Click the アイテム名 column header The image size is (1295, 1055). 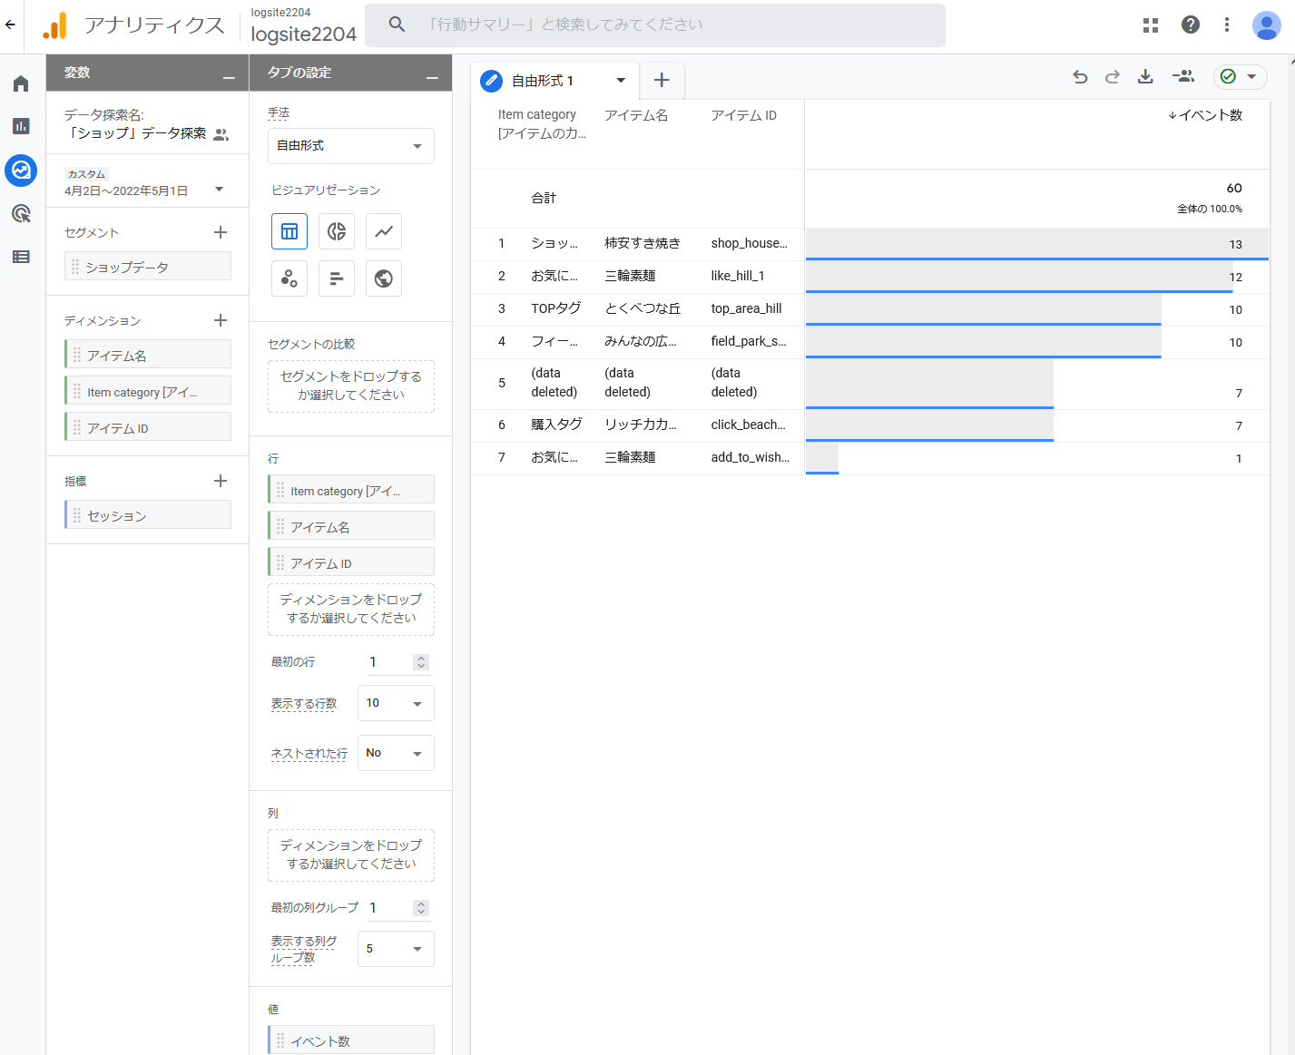[636, 115]
